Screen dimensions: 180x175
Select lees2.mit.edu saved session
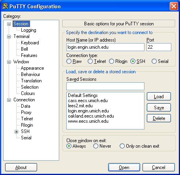[x=80, y=106]
